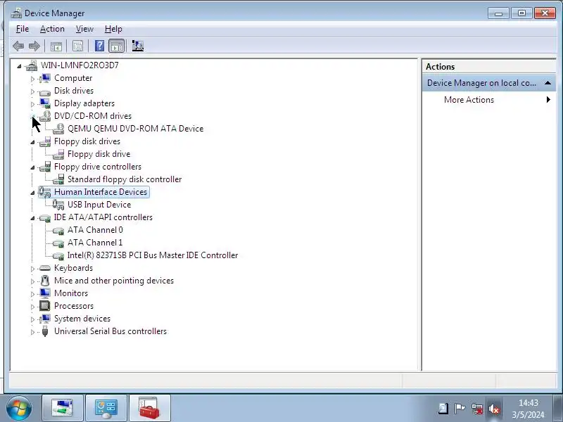
Task: Open the first pinned taskbar network computers icon
Action: (63, 408)
